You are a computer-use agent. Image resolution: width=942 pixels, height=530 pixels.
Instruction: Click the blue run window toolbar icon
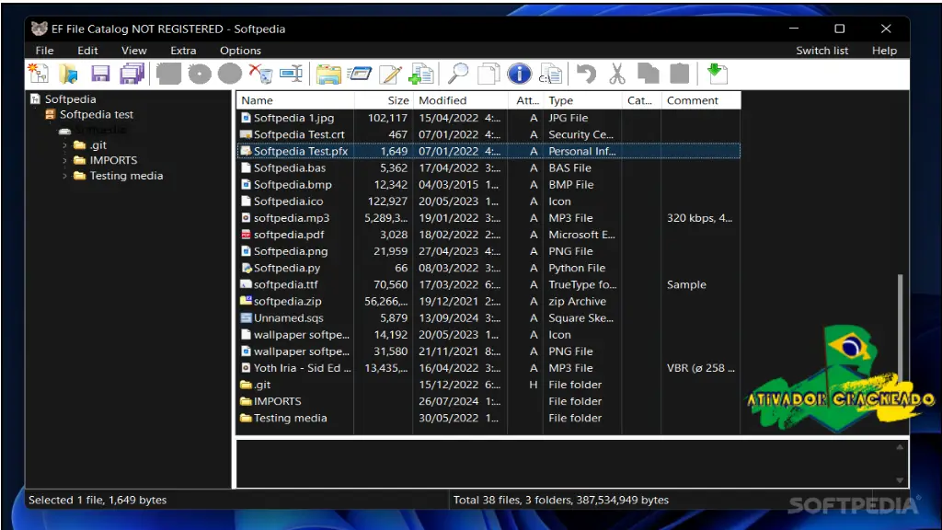(x=360, y=74)
